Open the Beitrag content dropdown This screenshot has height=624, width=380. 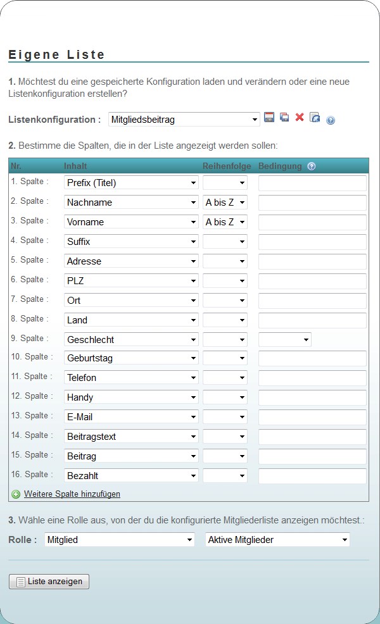pos(132,456)
